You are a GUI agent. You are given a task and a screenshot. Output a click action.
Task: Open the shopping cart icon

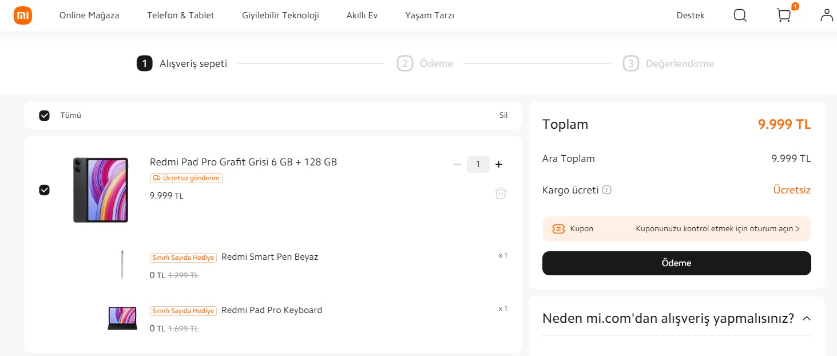[784, 15]
